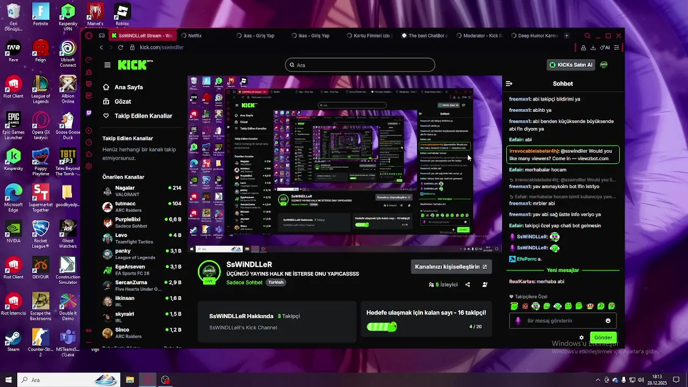The height and width of the screenshot is (387, 688).
Task: Open Opera GX tab search icon
Action: pos(587,35)
